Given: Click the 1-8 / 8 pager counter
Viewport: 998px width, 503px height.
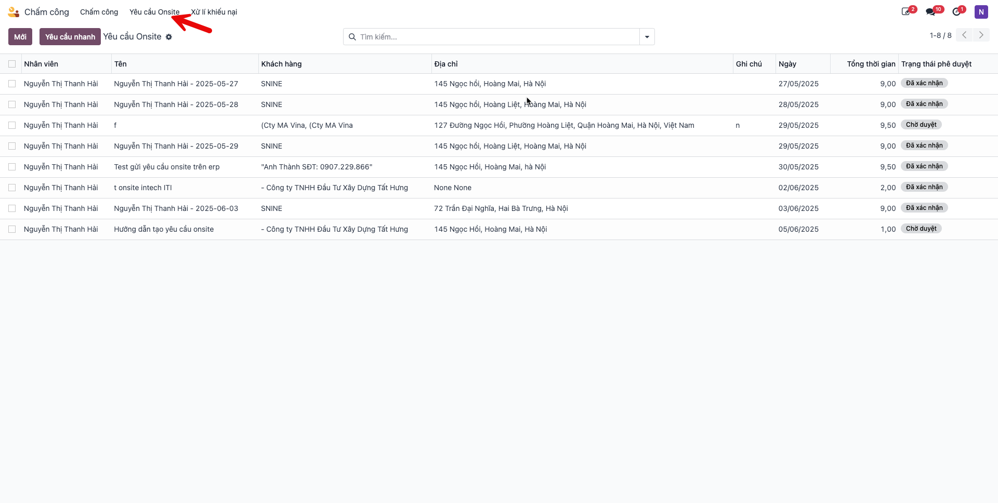Looking at the screenshot, I should coord(940,35).
